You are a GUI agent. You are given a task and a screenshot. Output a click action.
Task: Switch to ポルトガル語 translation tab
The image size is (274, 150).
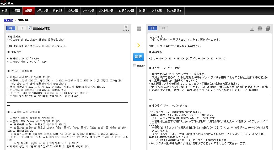[x=106, y=11]
